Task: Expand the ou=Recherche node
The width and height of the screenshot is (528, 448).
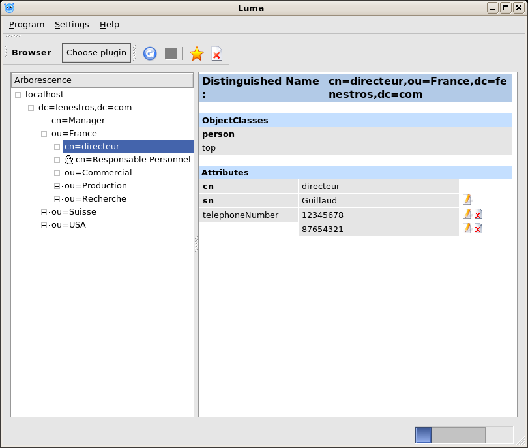Action: coord(57,199)
